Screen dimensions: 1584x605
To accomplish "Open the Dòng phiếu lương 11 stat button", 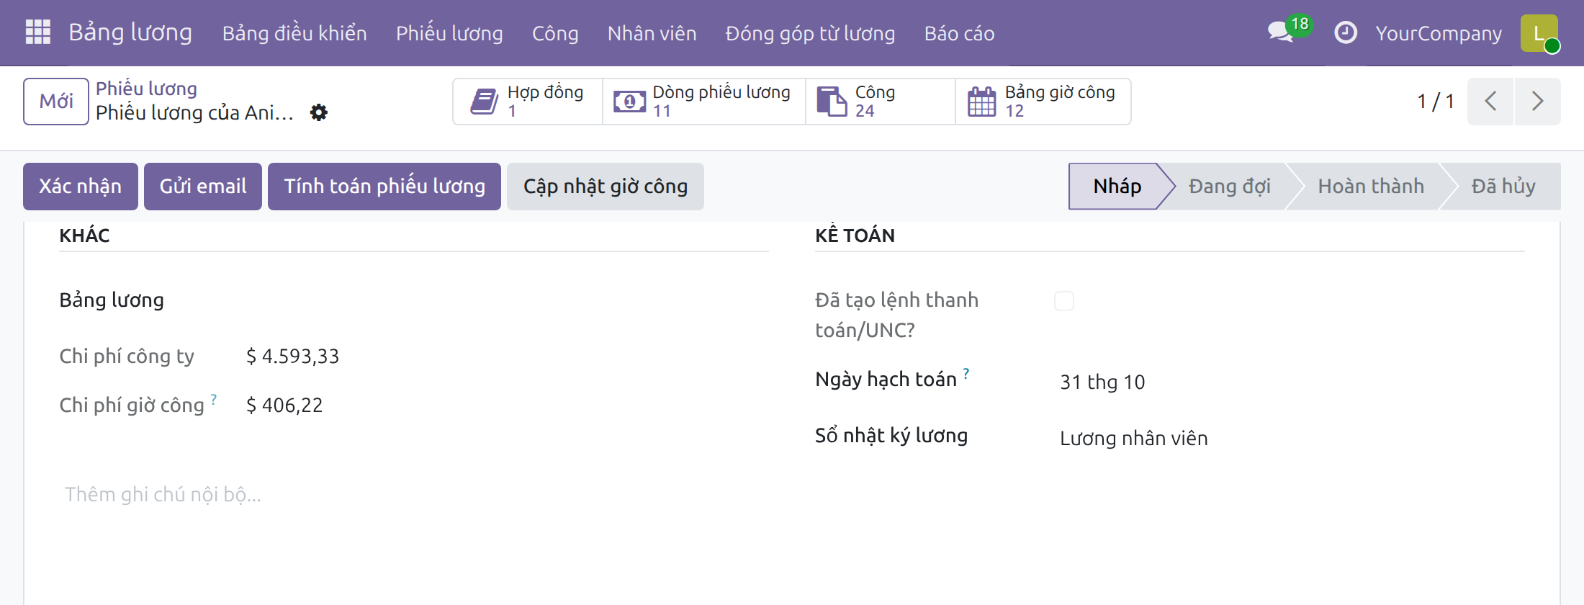I will tap(703, 102).
